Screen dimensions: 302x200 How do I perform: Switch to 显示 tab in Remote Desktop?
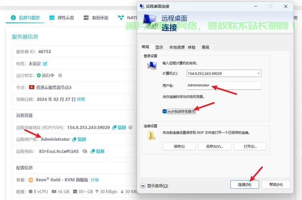[159, 47]
